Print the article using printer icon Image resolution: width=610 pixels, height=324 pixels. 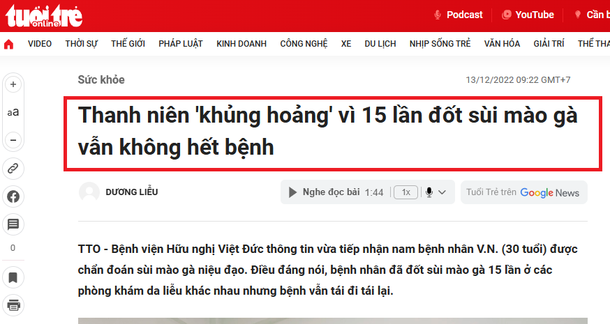click(13, 305)
